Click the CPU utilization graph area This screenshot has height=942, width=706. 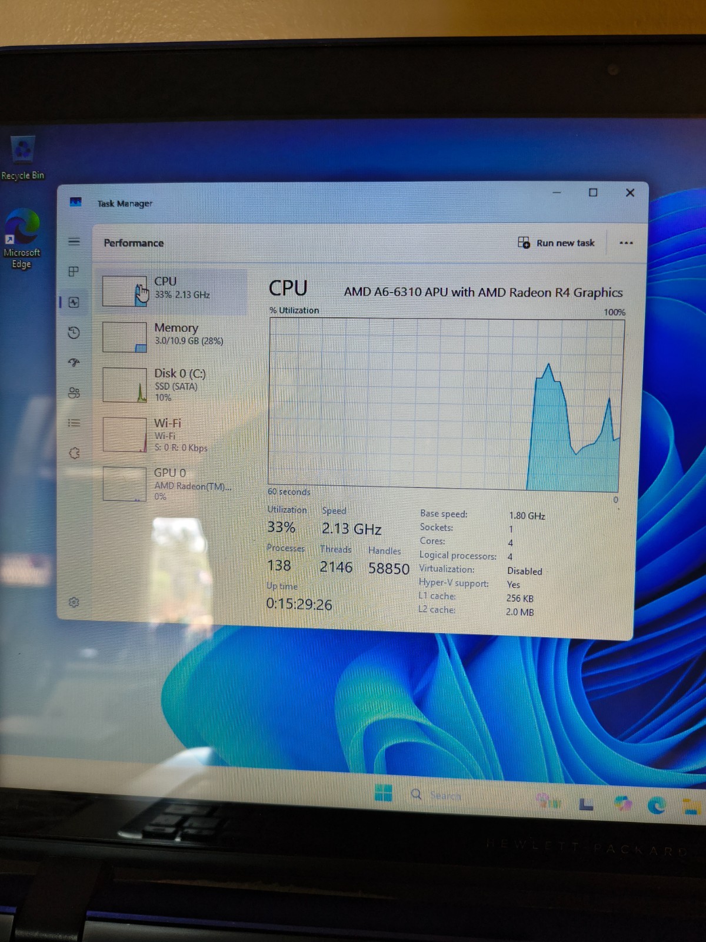point(446,404)
